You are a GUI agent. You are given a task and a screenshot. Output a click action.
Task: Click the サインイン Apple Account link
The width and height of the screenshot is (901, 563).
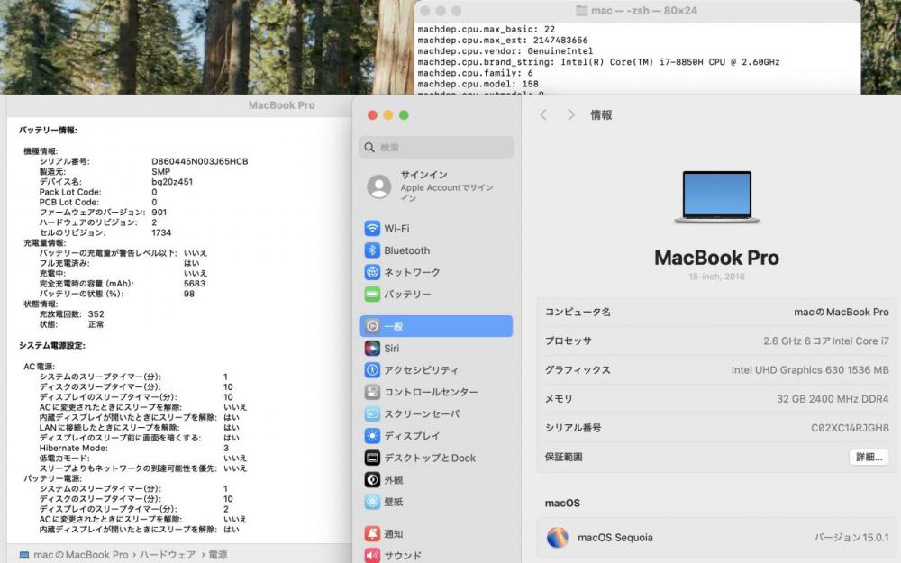click(x=447, y=186)
